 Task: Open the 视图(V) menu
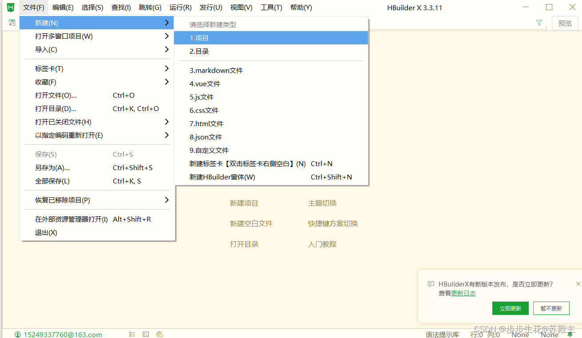241,8
